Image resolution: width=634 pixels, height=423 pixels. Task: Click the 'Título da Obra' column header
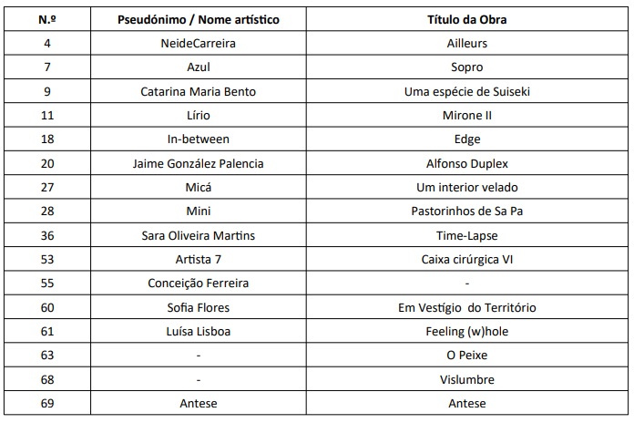click(466, 19)
